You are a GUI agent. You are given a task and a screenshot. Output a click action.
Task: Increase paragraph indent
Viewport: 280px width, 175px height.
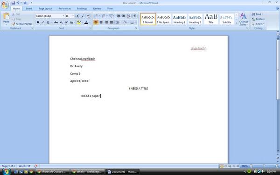123,16
